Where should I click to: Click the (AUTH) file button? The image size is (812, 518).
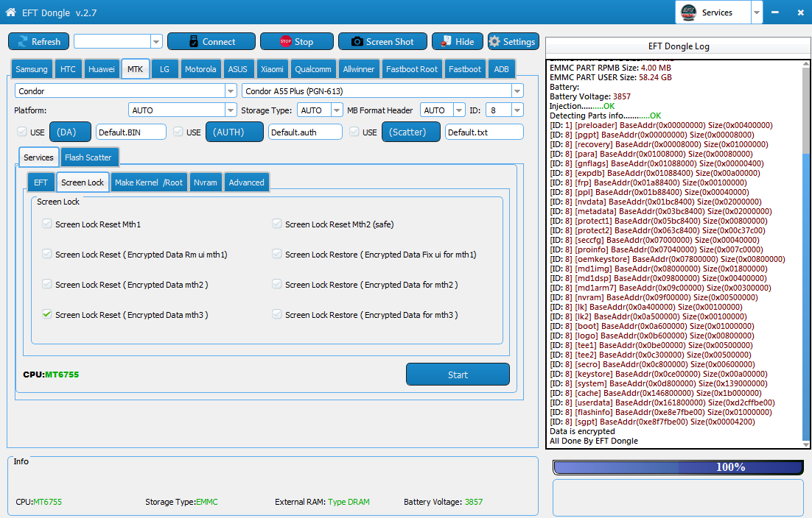(x=234, y=132)
